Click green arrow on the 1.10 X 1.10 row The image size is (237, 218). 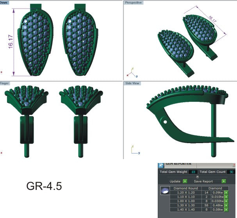(226, 197)
